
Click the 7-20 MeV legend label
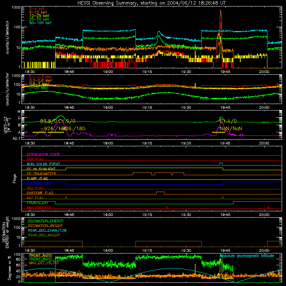(38, 88)
